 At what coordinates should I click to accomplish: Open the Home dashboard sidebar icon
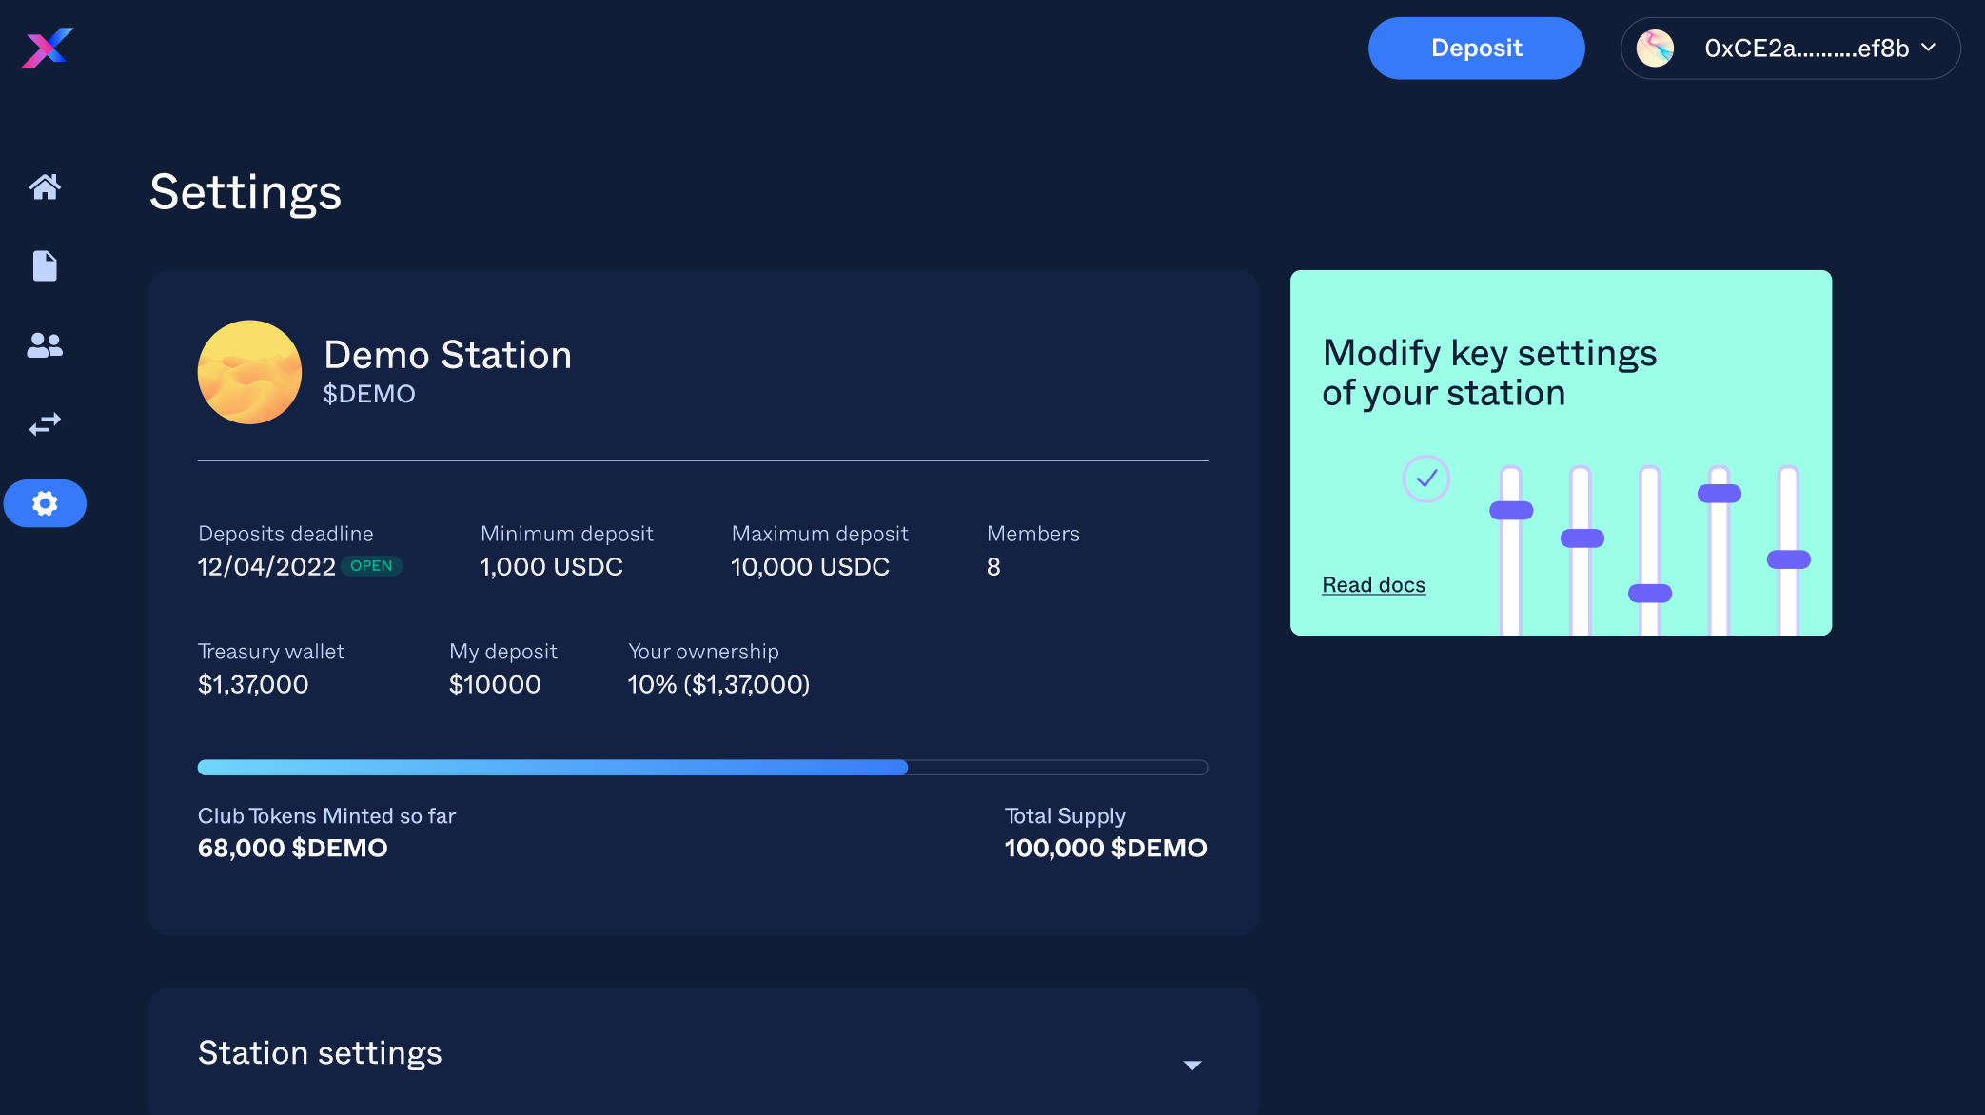tap(45, 186)
